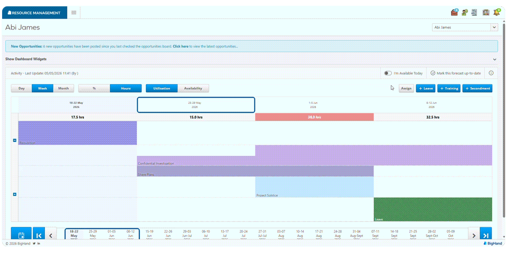507x253 pixels.
Task: Expand Show Dashboard Widgets chevron
Action: coord(494,60)
